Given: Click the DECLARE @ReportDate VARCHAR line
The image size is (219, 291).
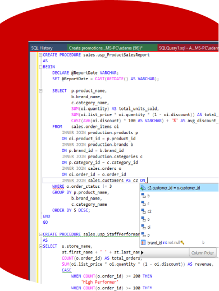Looking at the screenshot, I should pyautogui.click(x=85, y=73).
